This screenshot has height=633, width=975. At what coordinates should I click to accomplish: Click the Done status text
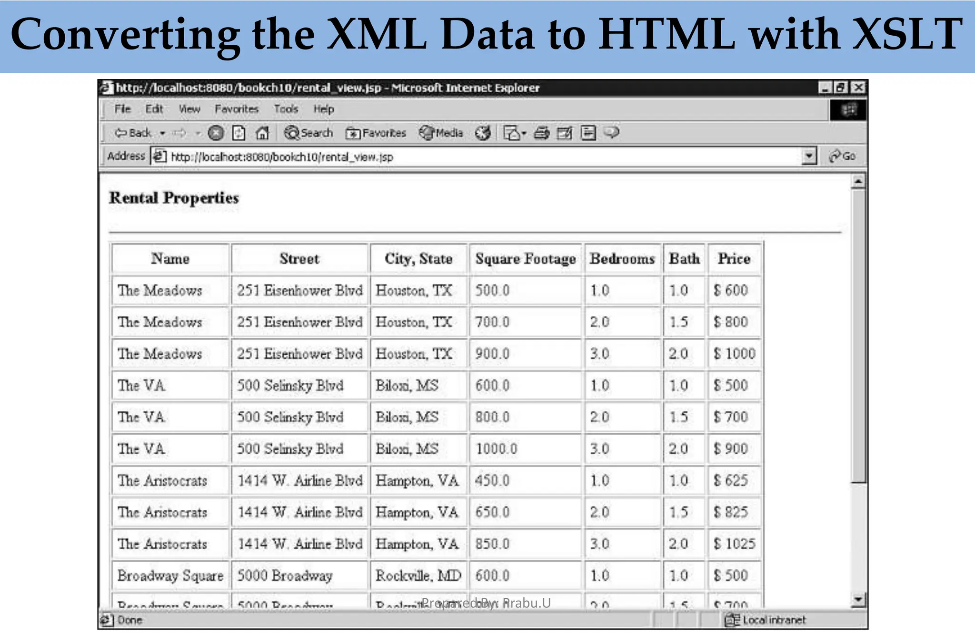point(129,620)
